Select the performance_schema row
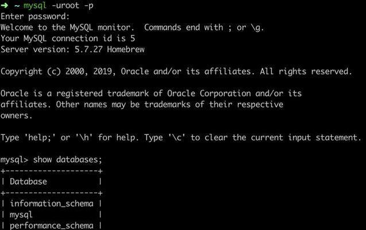Image resolution: width=366 pixels, height=230 pixels. tap(51, 225)
